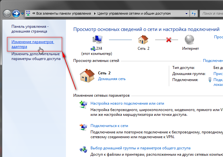Click the globe icon above 'Интернет'

click(x=189, y=40)
